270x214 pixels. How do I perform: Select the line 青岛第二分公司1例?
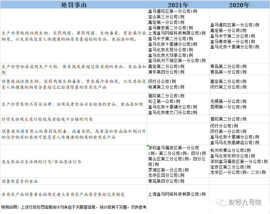pyautogui.click(x=228, y=66)
